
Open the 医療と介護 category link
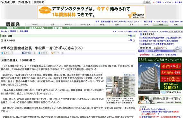(x=105, y=22)
